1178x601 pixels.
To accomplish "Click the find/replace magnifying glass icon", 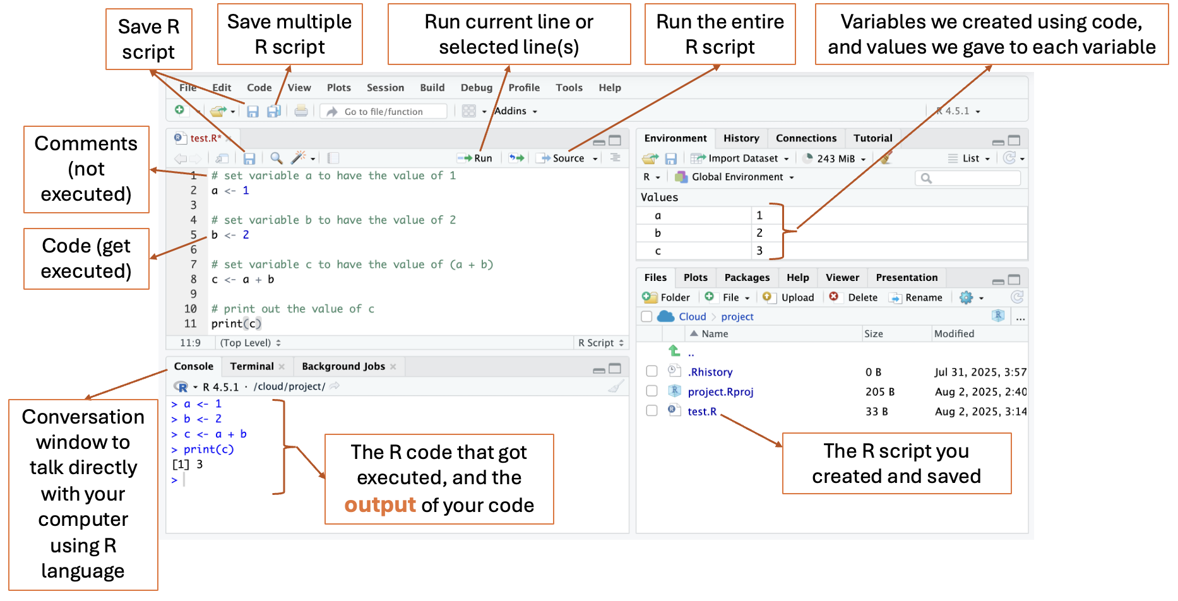I will pos(276,158).
